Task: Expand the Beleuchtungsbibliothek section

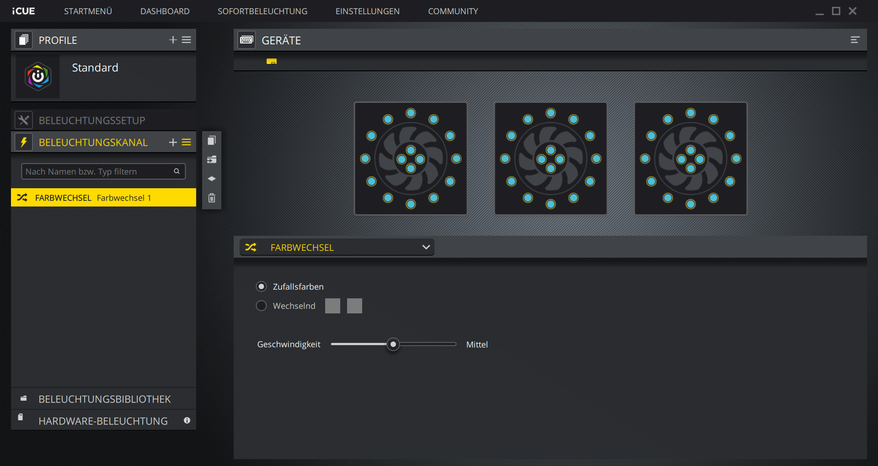Action: 104,399
